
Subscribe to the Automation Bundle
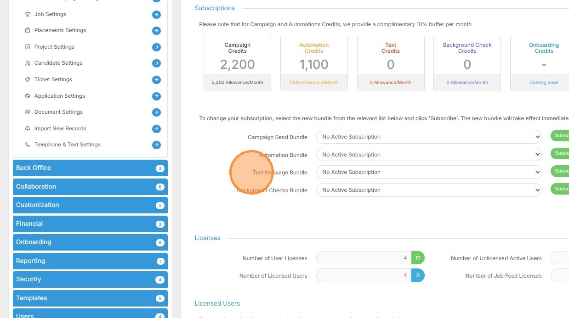point(560,153)
